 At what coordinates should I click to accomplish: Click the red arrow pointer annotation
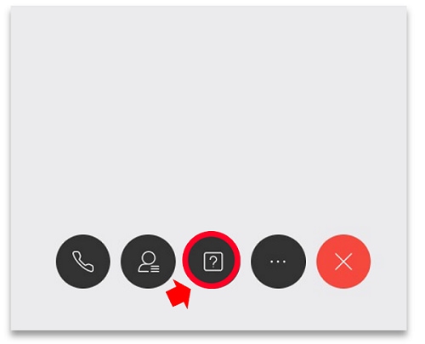179,295
